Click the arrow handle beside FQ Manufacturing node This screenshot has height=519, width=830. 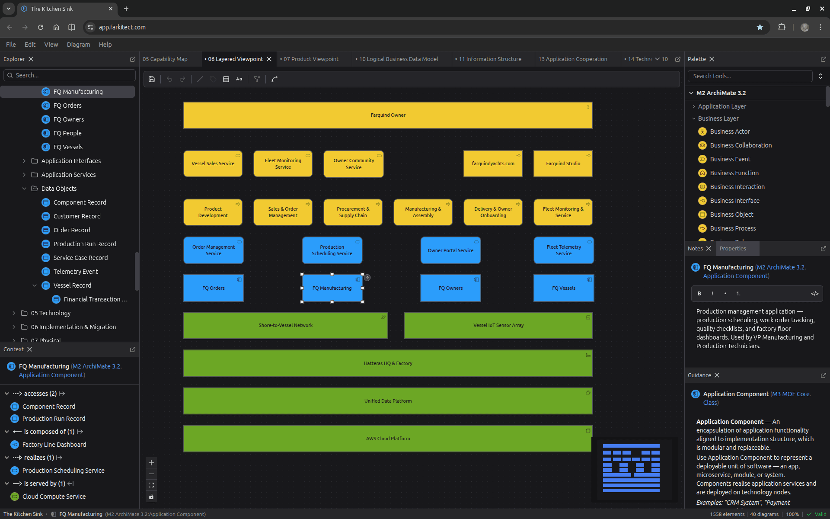[367, 278]
